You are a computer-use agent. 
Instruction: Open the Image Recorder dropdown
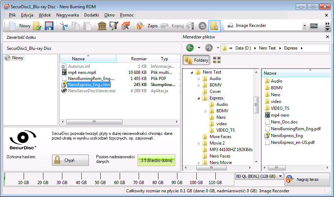coord(305,26)
